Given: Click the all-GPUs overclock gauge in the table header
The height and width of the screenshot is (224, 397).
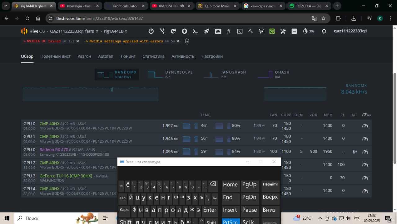Looking at the screenshot, I should pyautogui.click(x=366, y=115).
